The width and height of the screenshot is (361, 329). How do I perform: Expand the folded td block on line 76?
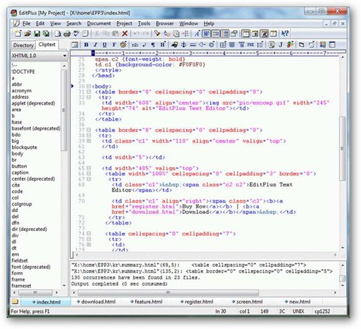88,244
